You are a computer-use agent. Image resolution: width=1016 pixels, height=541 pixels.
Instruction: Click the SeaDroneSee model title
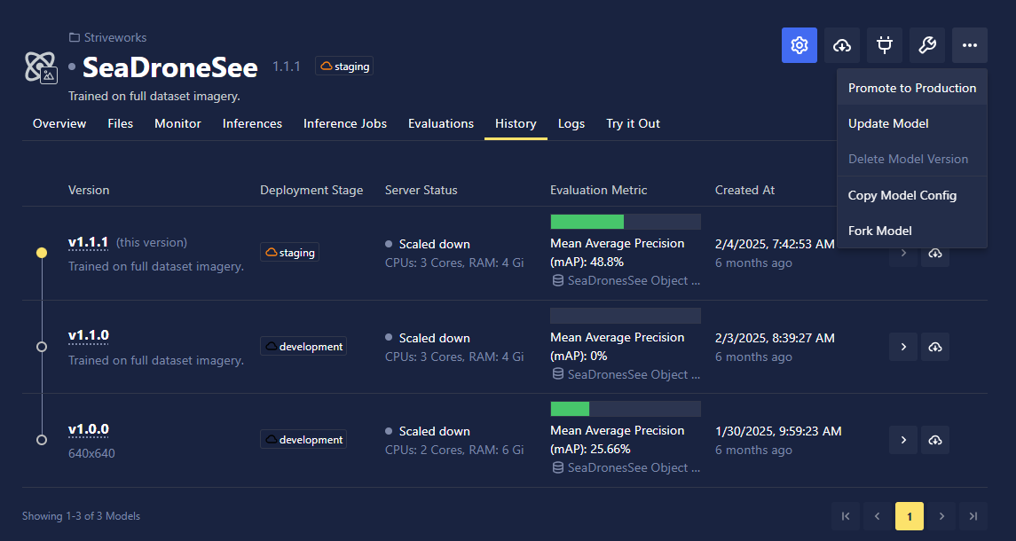pyautogui.click(x=170, y=67)
